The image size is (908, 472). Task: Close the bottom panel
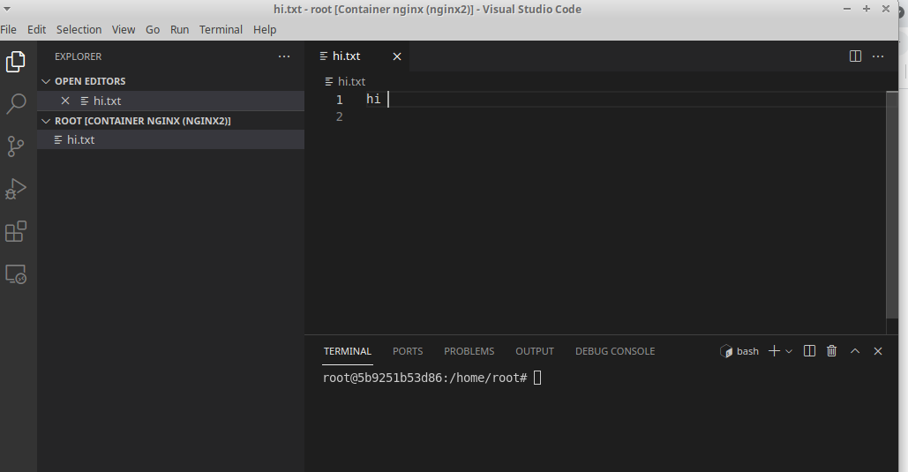878,351
